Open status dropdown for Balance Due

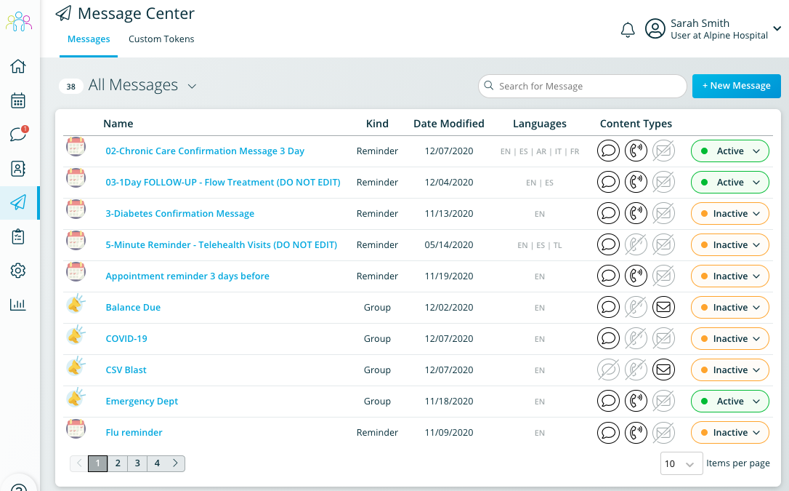point(730,307)
